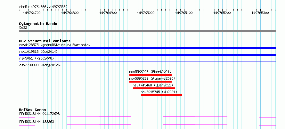Select the esv2730909 (Wong2012b) red line
The width and height of the screenshot is (285, 129).
[x=147, y=68]
